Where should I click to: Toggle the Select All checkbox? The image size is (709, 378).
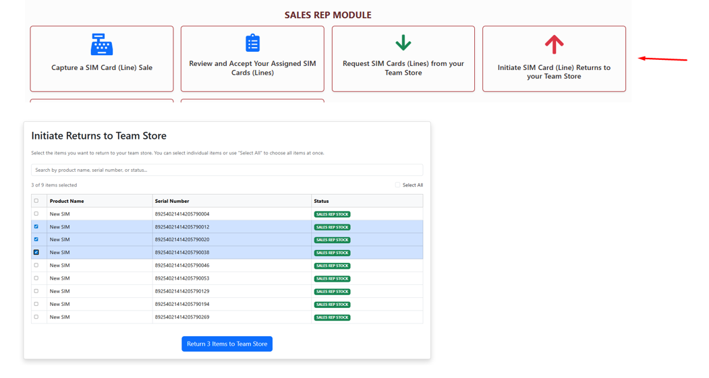(x=398, y=185)
